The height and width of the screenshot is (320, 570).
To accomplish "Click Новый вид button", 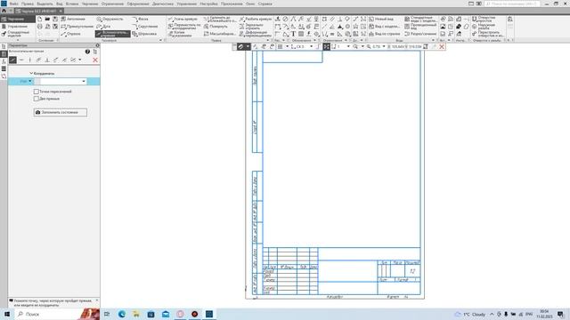I will click(x=381, y=19).
